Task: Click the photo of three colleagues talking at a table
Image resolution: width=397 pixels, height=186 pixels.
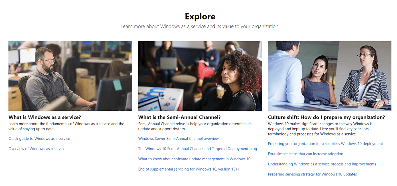Action: (x=330, y=76)
